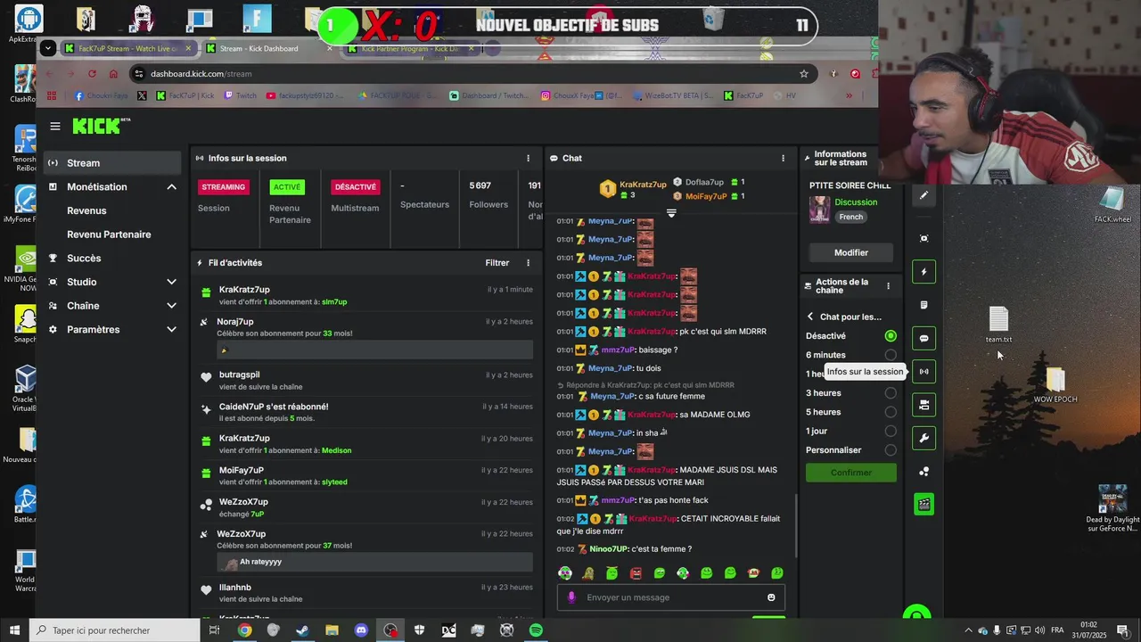1141x642 pixels.
Task: Click the wrench tools icon in right toolbar
Action: coord(923,438)
